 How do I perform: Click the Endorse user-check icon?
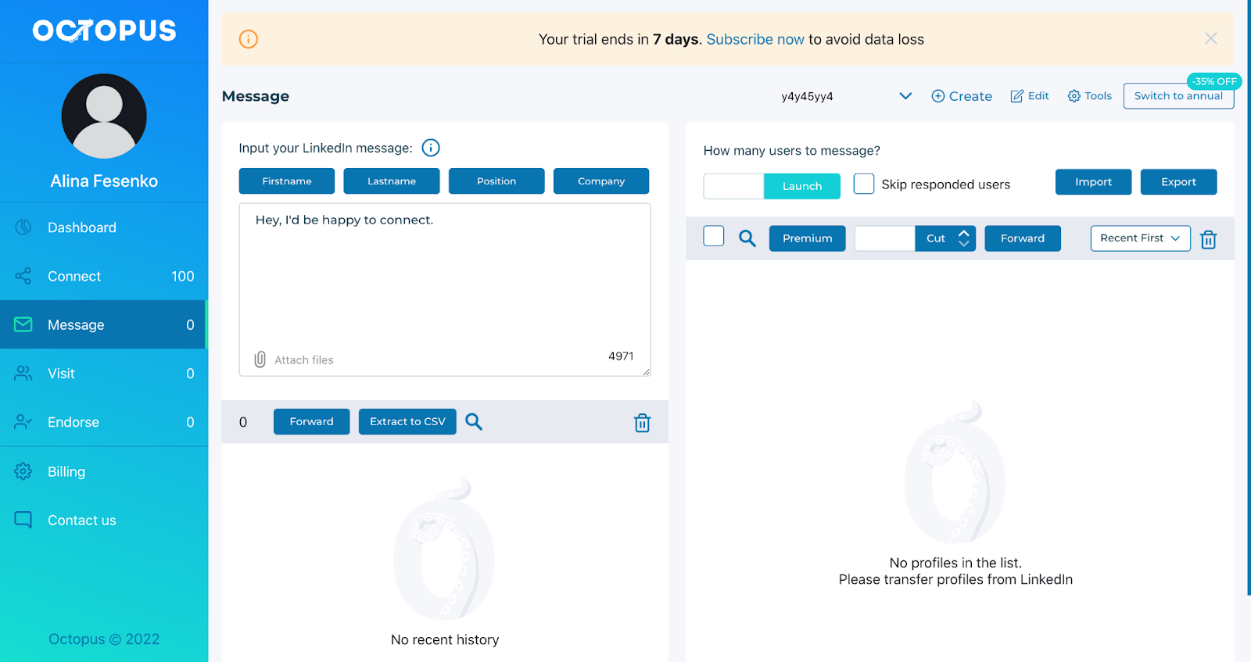point(23,422)
